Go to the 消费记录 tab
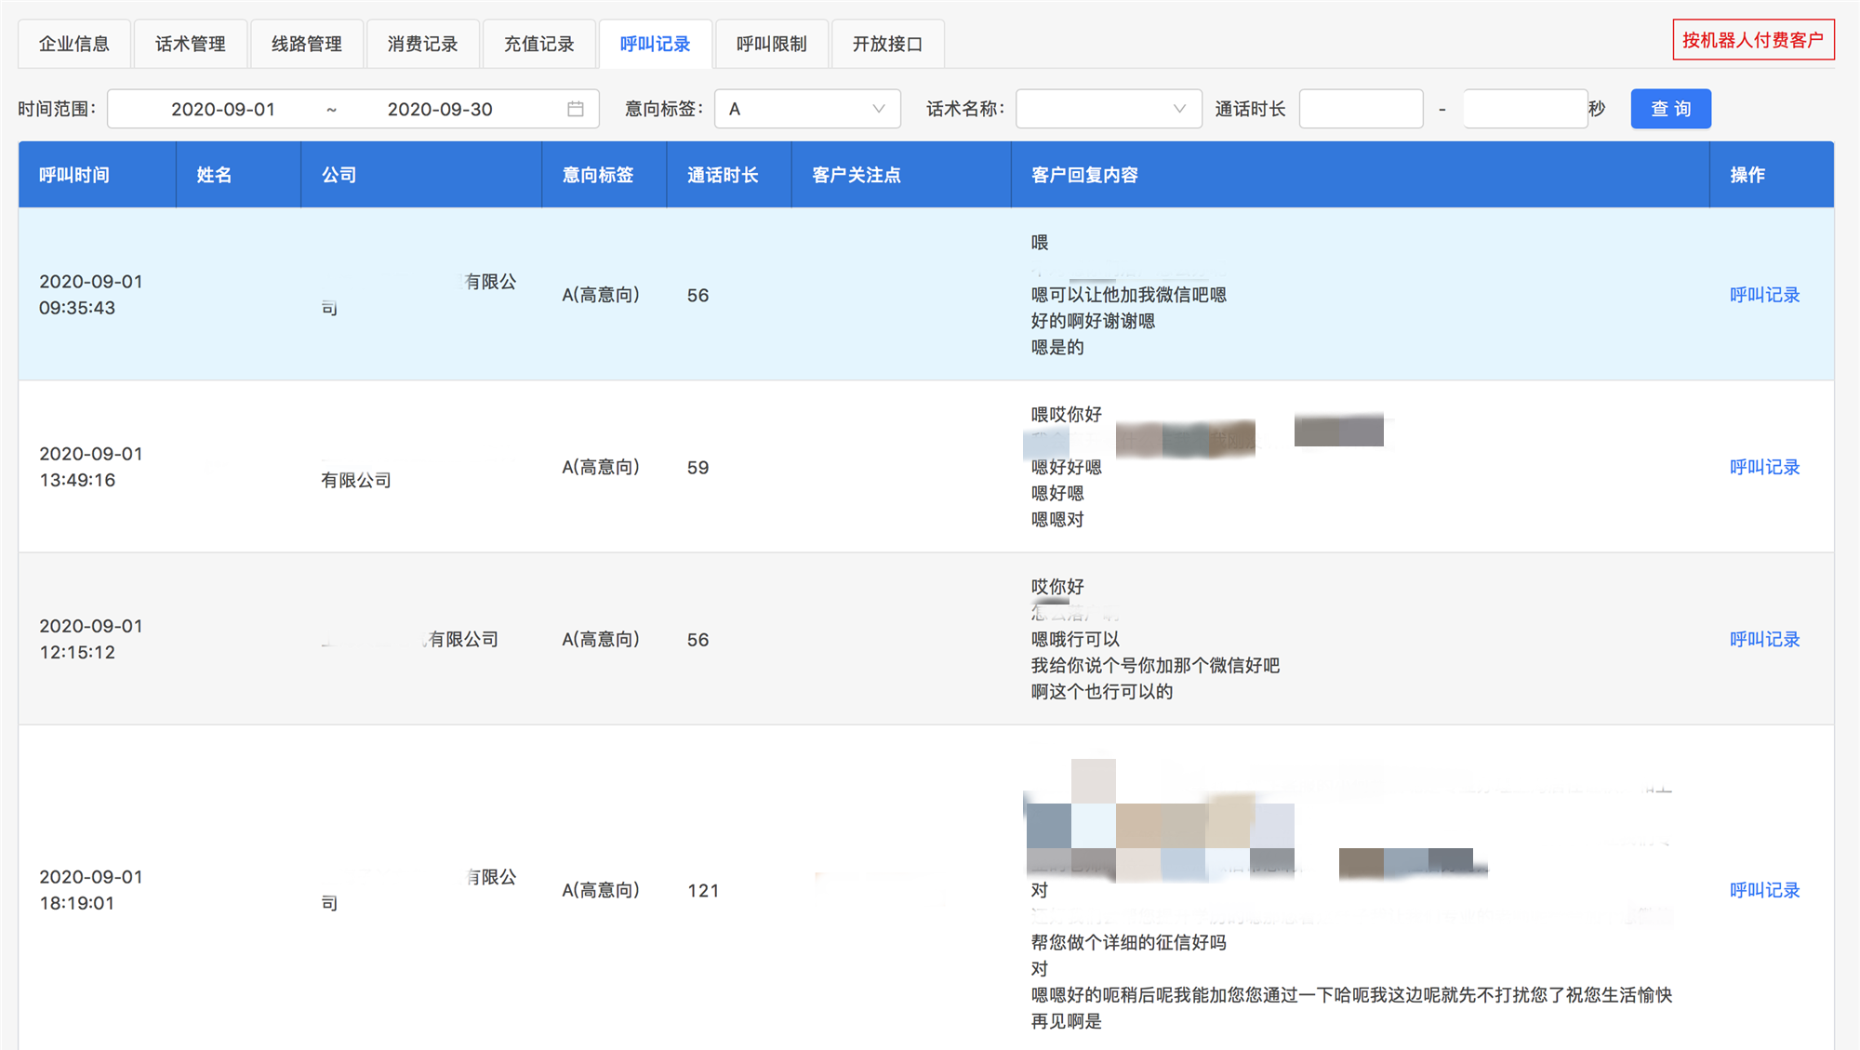The image size is (1860, 1050). [423, 44]
